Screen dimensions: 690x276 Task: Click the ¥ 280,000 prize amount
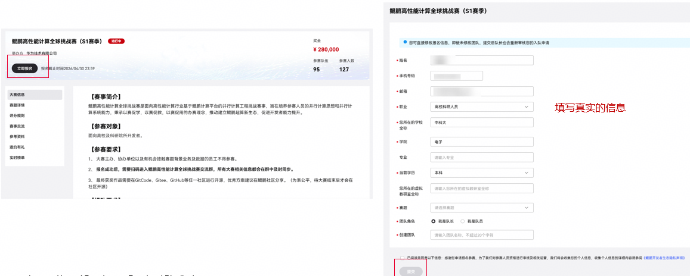pyautogui.click(x=326, y=49)
